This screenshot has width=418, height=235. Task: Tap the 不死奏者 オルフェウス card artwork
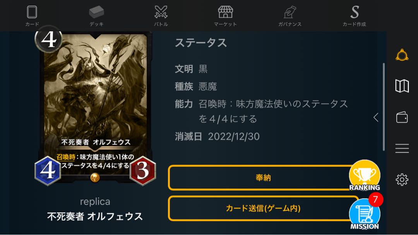point(96,88)
